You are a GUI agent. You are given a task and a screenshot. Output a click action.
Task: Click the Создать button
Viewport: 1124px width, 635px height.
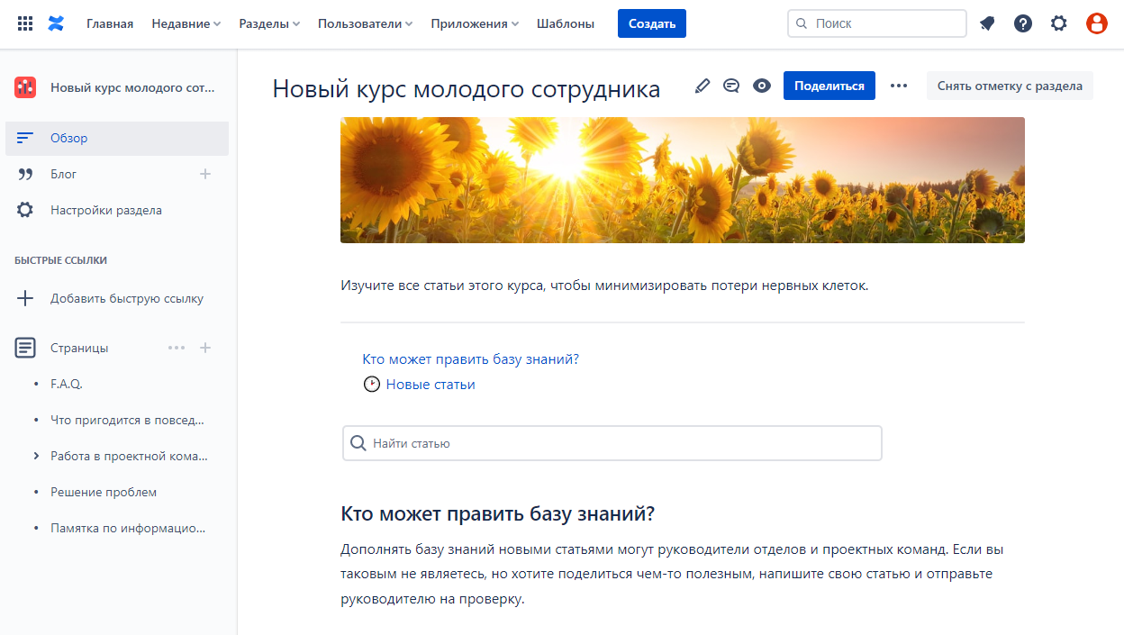(650, 23)
